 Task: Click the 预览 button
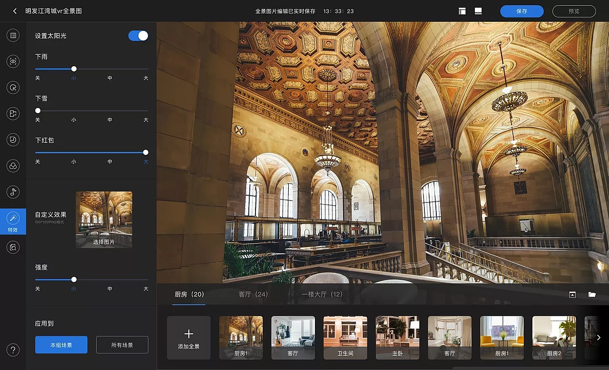[x=574, y=11]
